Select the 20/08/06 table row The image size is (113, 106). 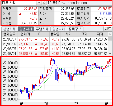pyautogui.click(x=55, y=44)
